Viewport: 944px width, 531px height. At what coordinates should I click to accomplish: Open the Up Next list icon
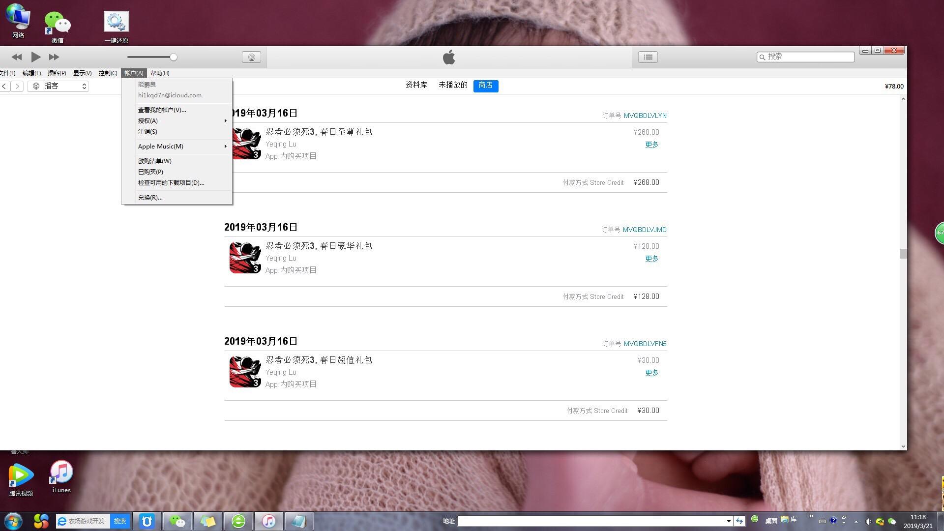[648, 57]
